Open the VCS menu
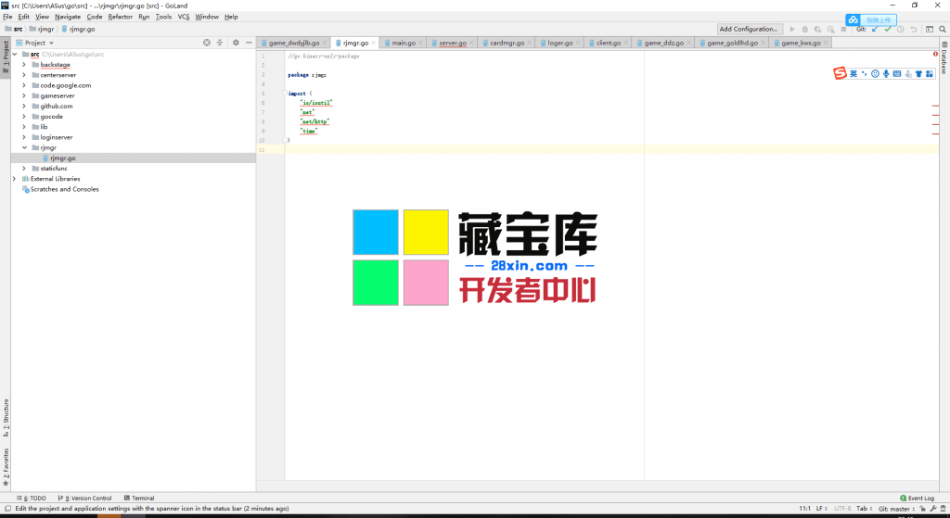This screenshot has height=518, width=950. pyautogui.click(x=184, y=17)
